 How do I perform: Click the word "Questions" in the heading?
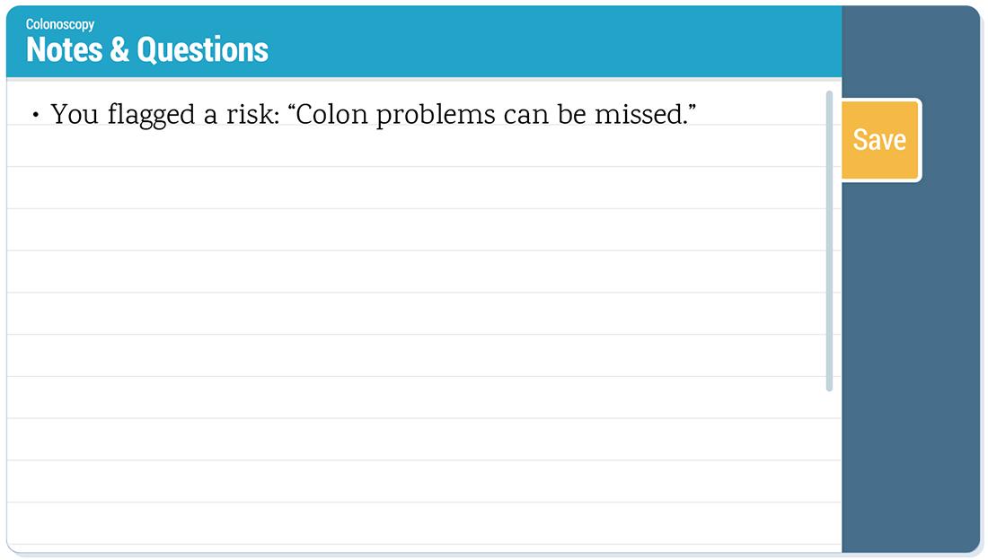pyautogui.click(x=202, y=50)
